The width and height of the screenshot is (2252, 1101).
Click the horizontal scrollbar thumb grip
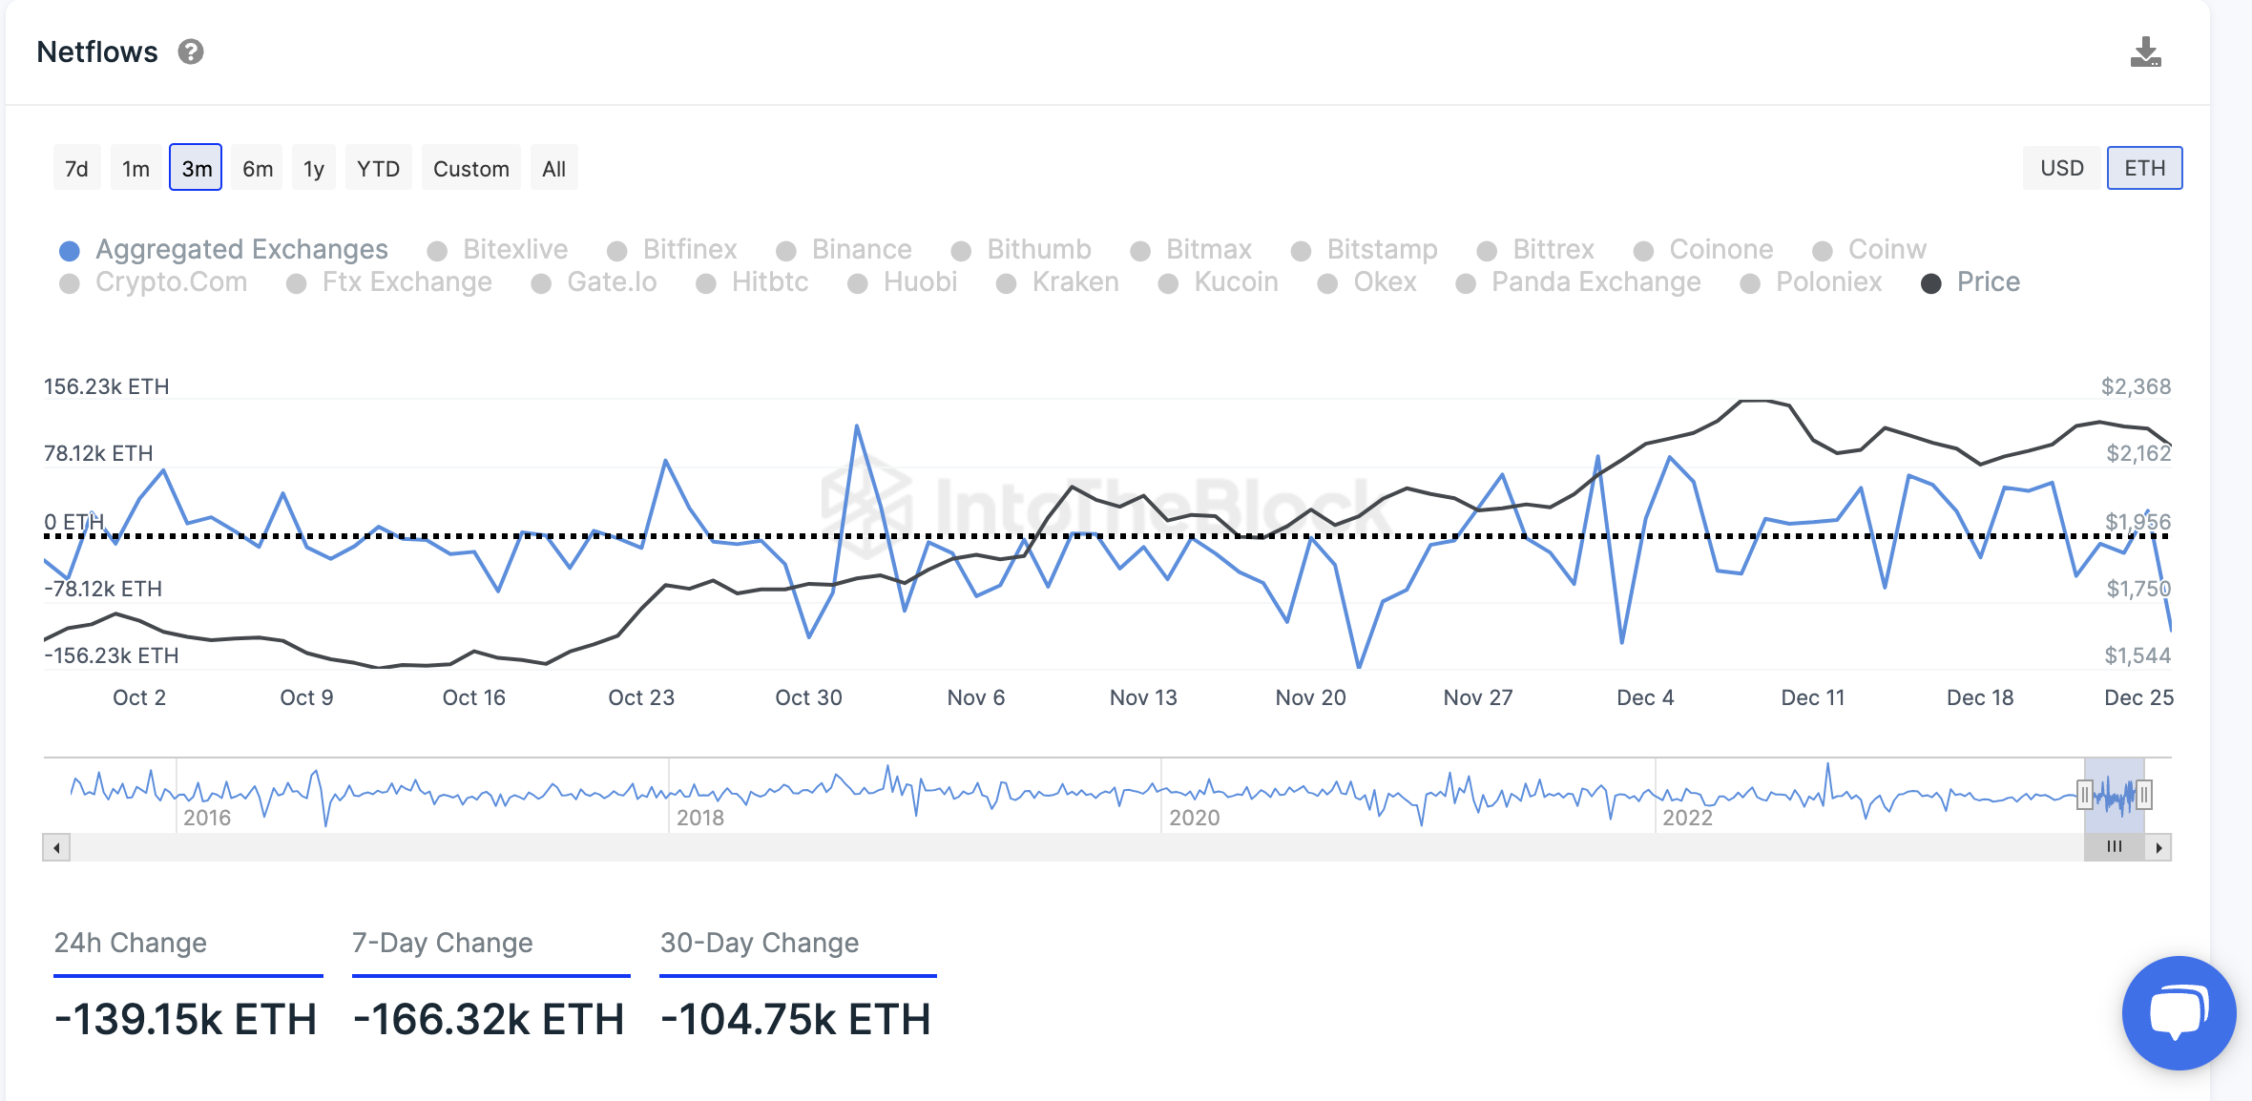pos(2114,847)
